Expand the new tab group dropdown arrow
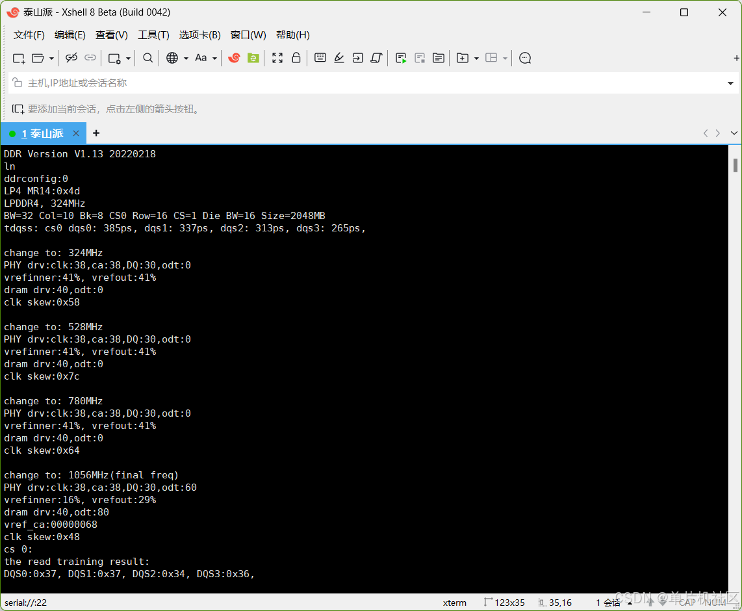742x611 pixels. [x=476, y=58]
